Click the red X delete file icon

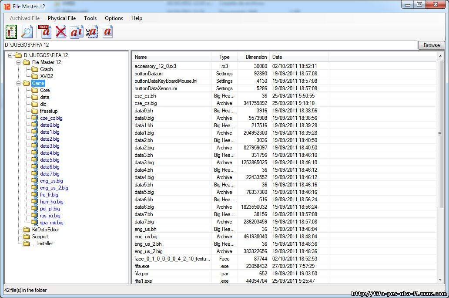61,31
